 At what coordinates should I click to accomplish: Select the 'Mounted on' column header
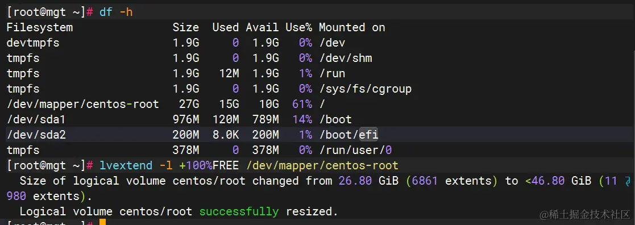click(x=352, y=27)
